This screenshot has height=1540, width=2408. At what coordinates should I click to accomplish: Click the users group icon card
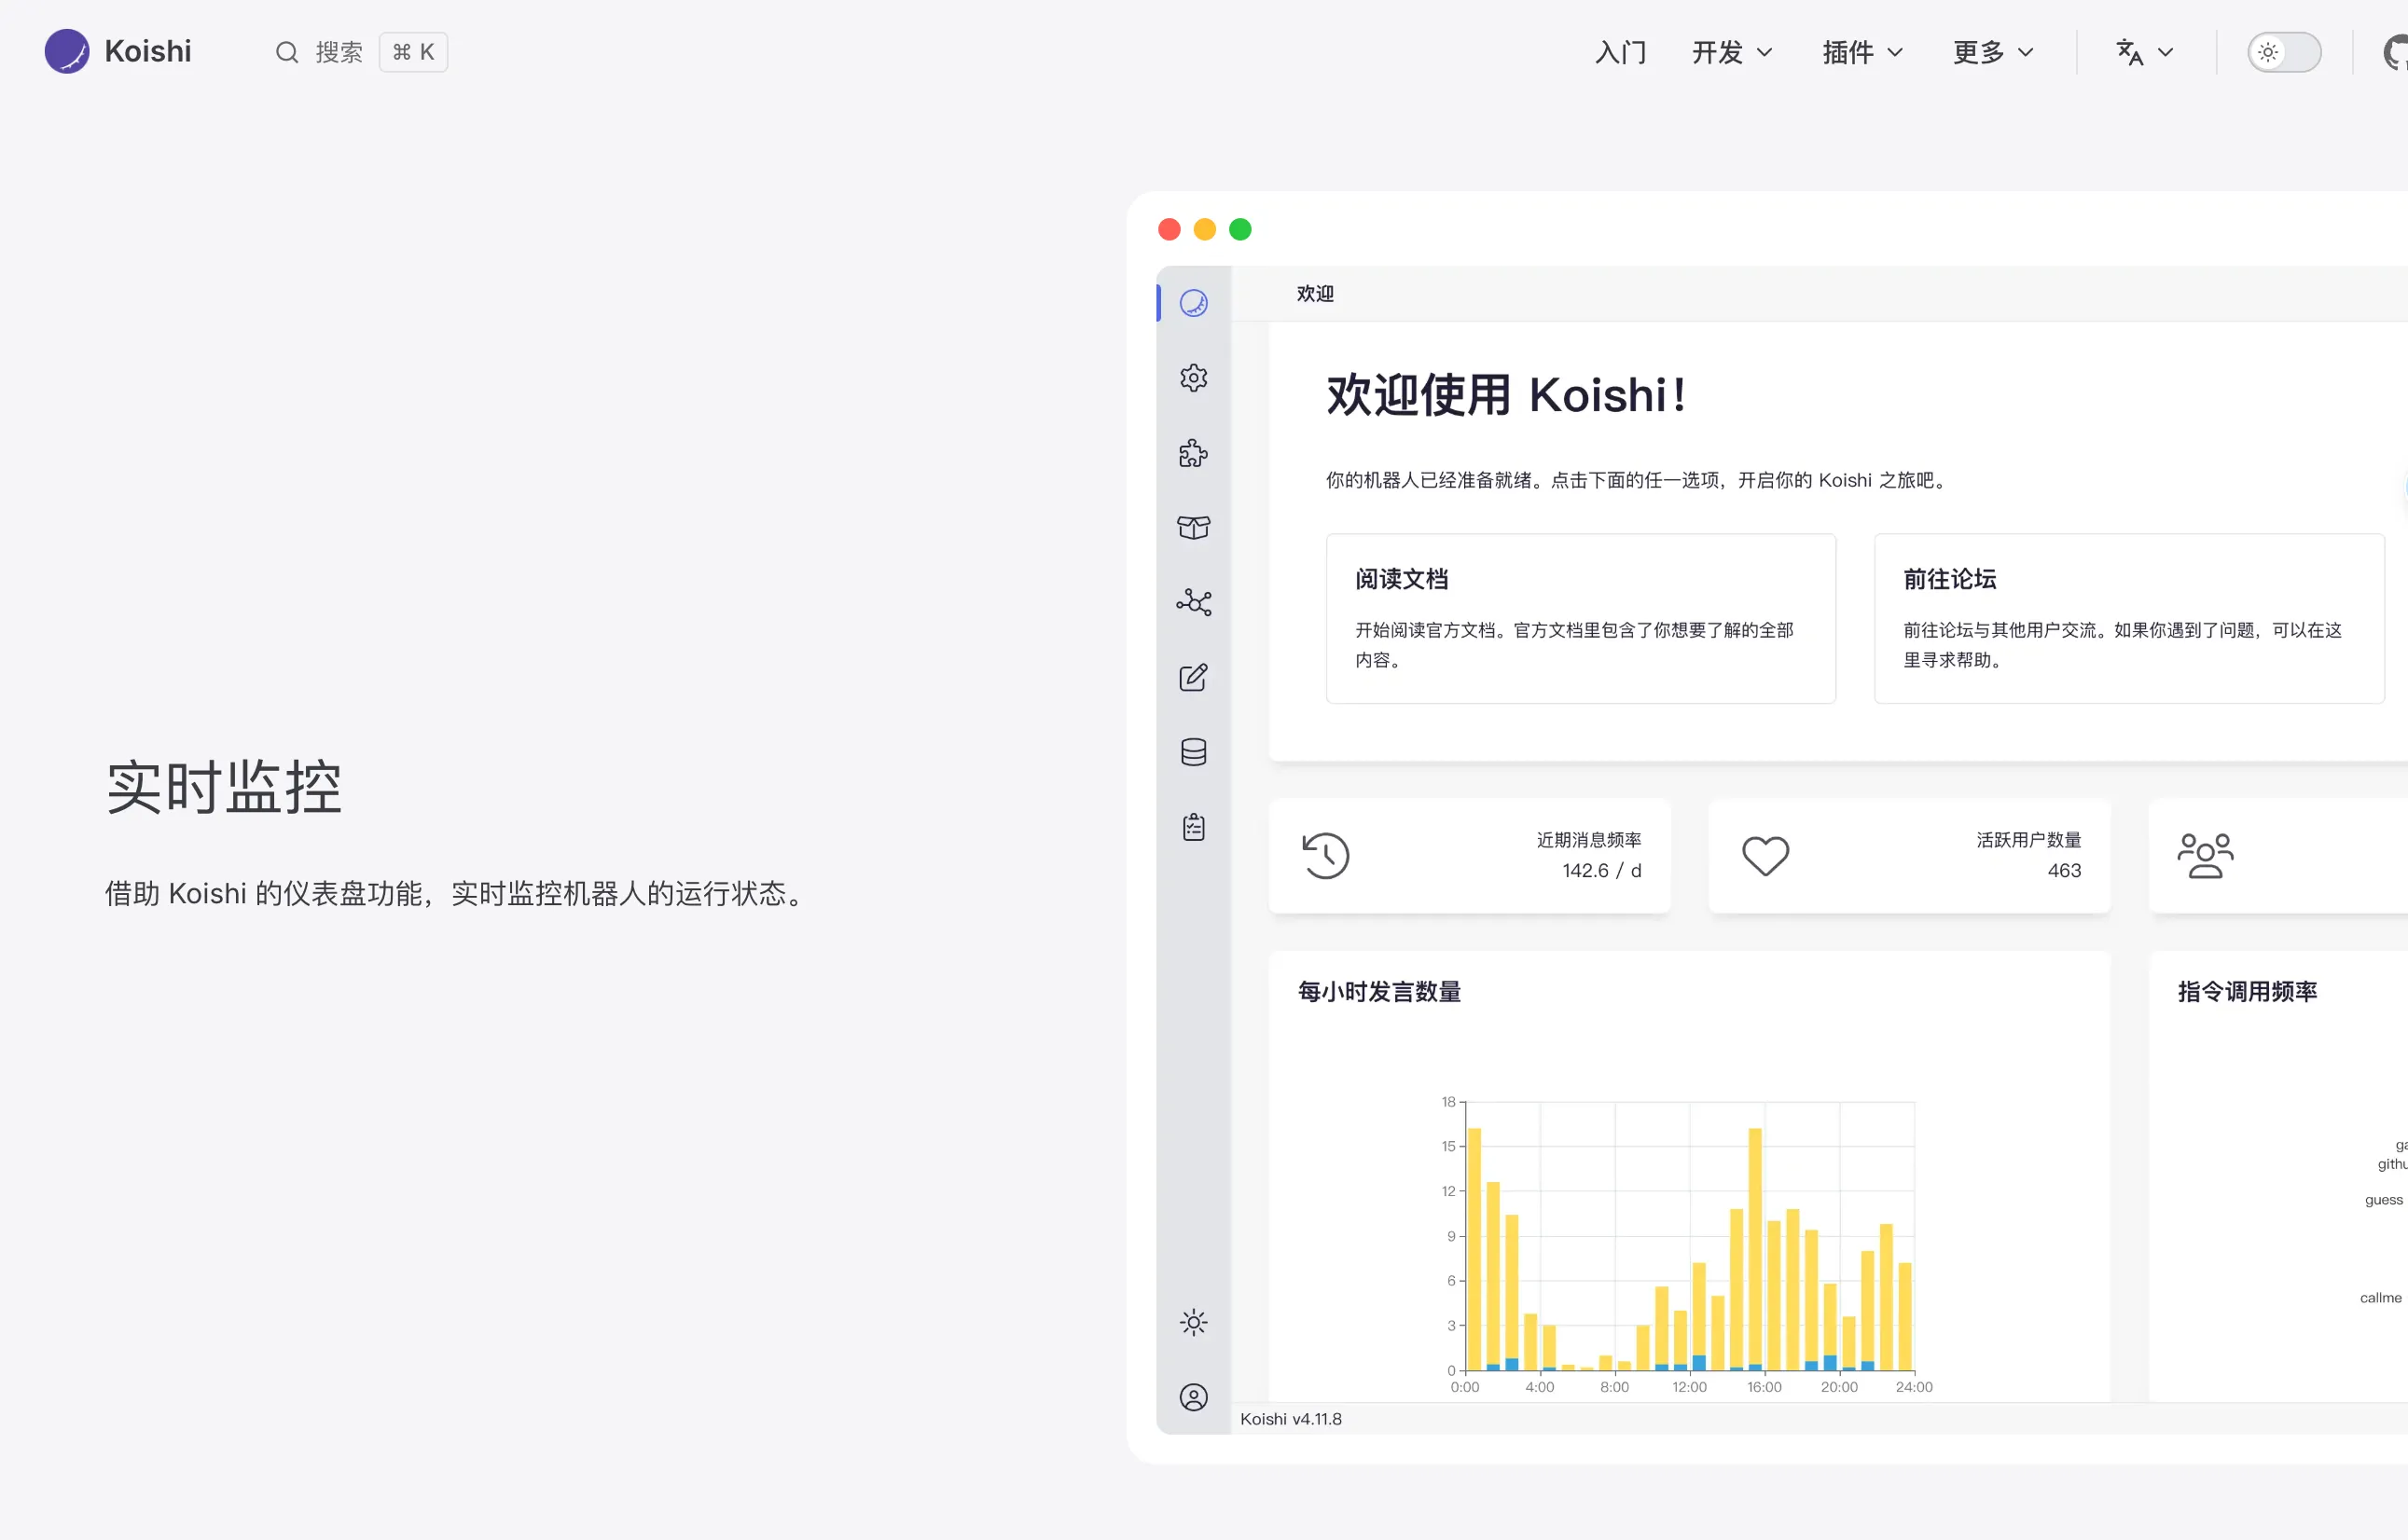(2205, 856)
